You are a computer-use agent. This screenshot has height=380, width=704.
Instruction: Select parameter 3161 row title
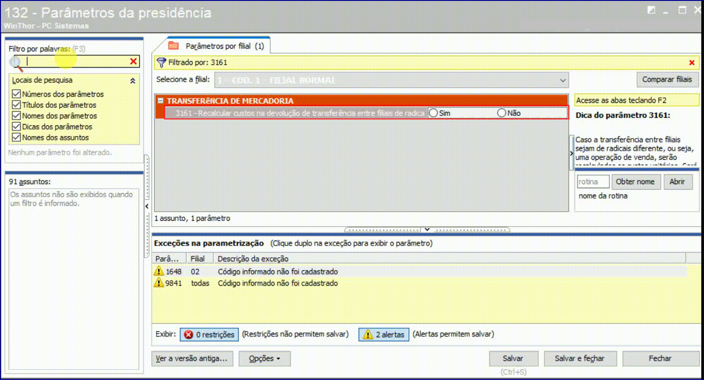click(300, 113)
